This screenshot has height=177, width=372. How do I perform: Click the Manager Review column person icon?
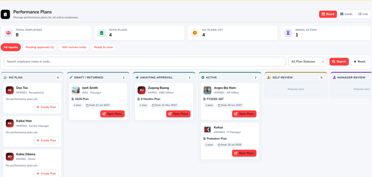(x=335, y=78)
